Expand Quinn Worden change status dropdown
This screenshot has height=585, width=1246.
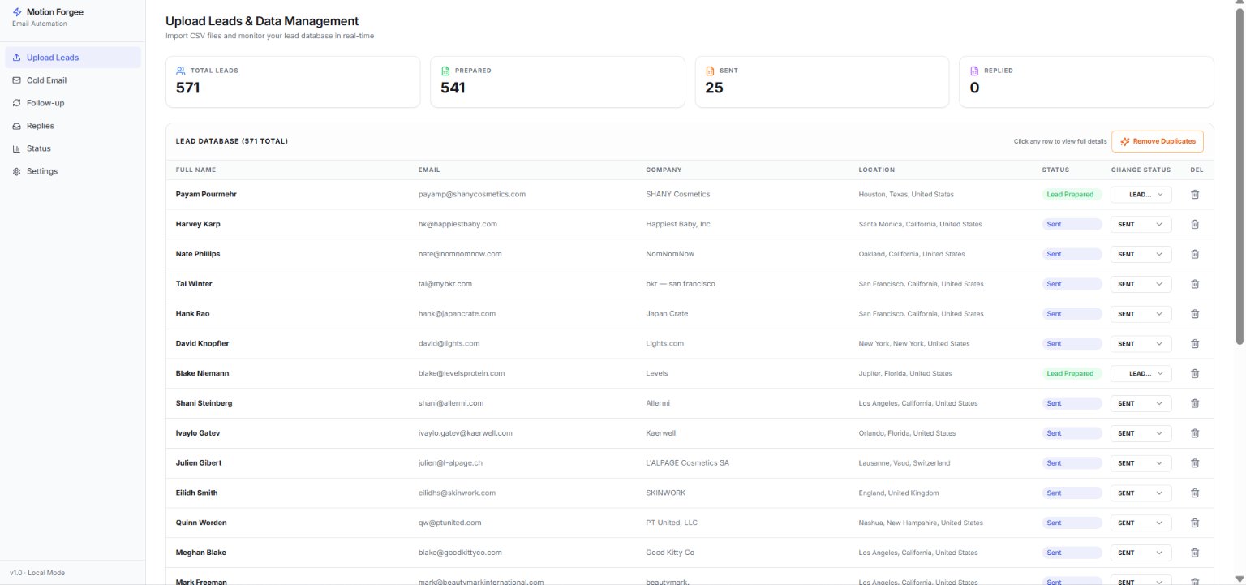[x=1141, y=523]
